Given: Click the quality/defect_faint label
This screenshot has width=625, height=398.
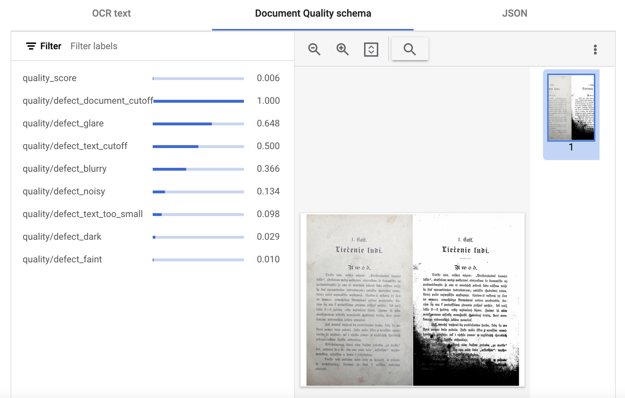Looking at the screenshot, I should 62,259.
